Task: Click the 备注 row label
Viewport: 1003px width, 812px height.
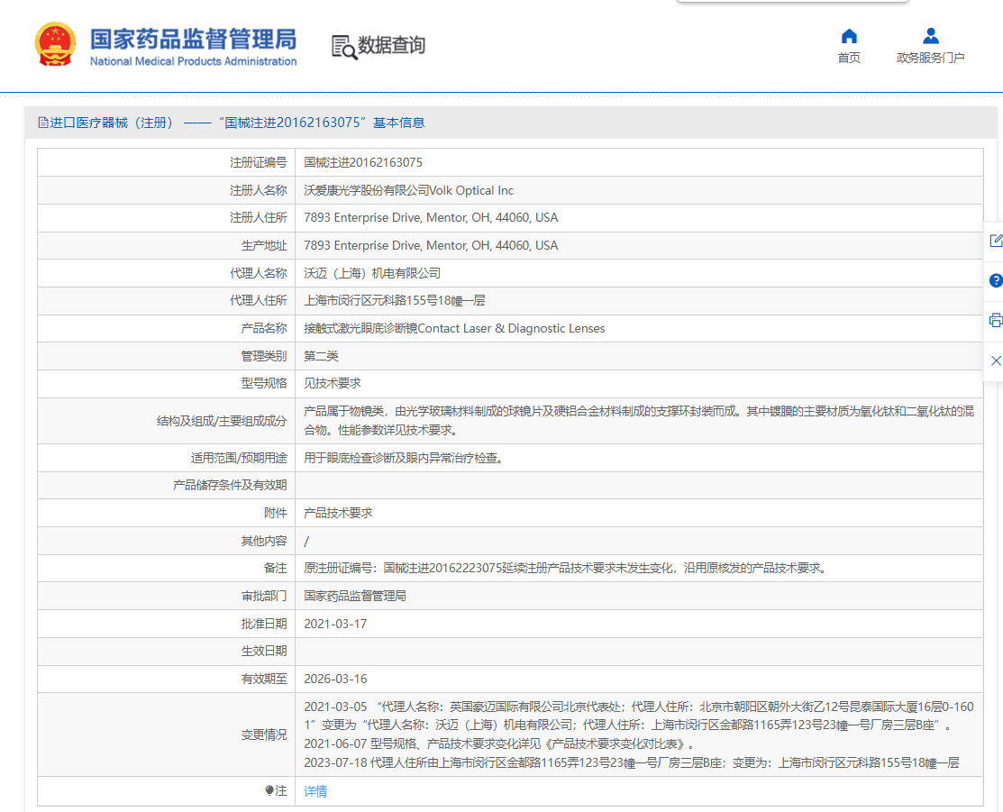Action: [276, 568]
